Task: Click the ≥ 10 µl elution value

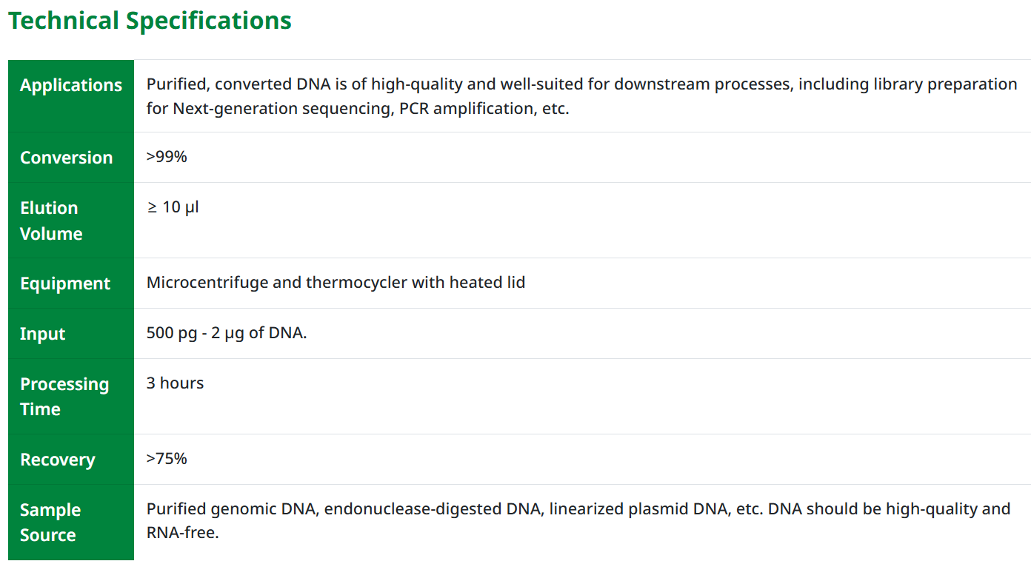Action: pos(173,207)
